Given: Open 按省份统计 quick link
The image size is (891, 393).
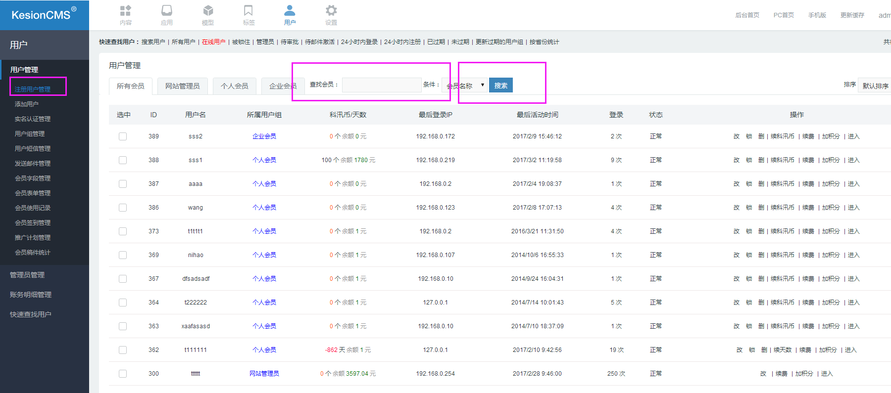Looking at the screenshot, I should pyautogui.click(x=544, y=42).
